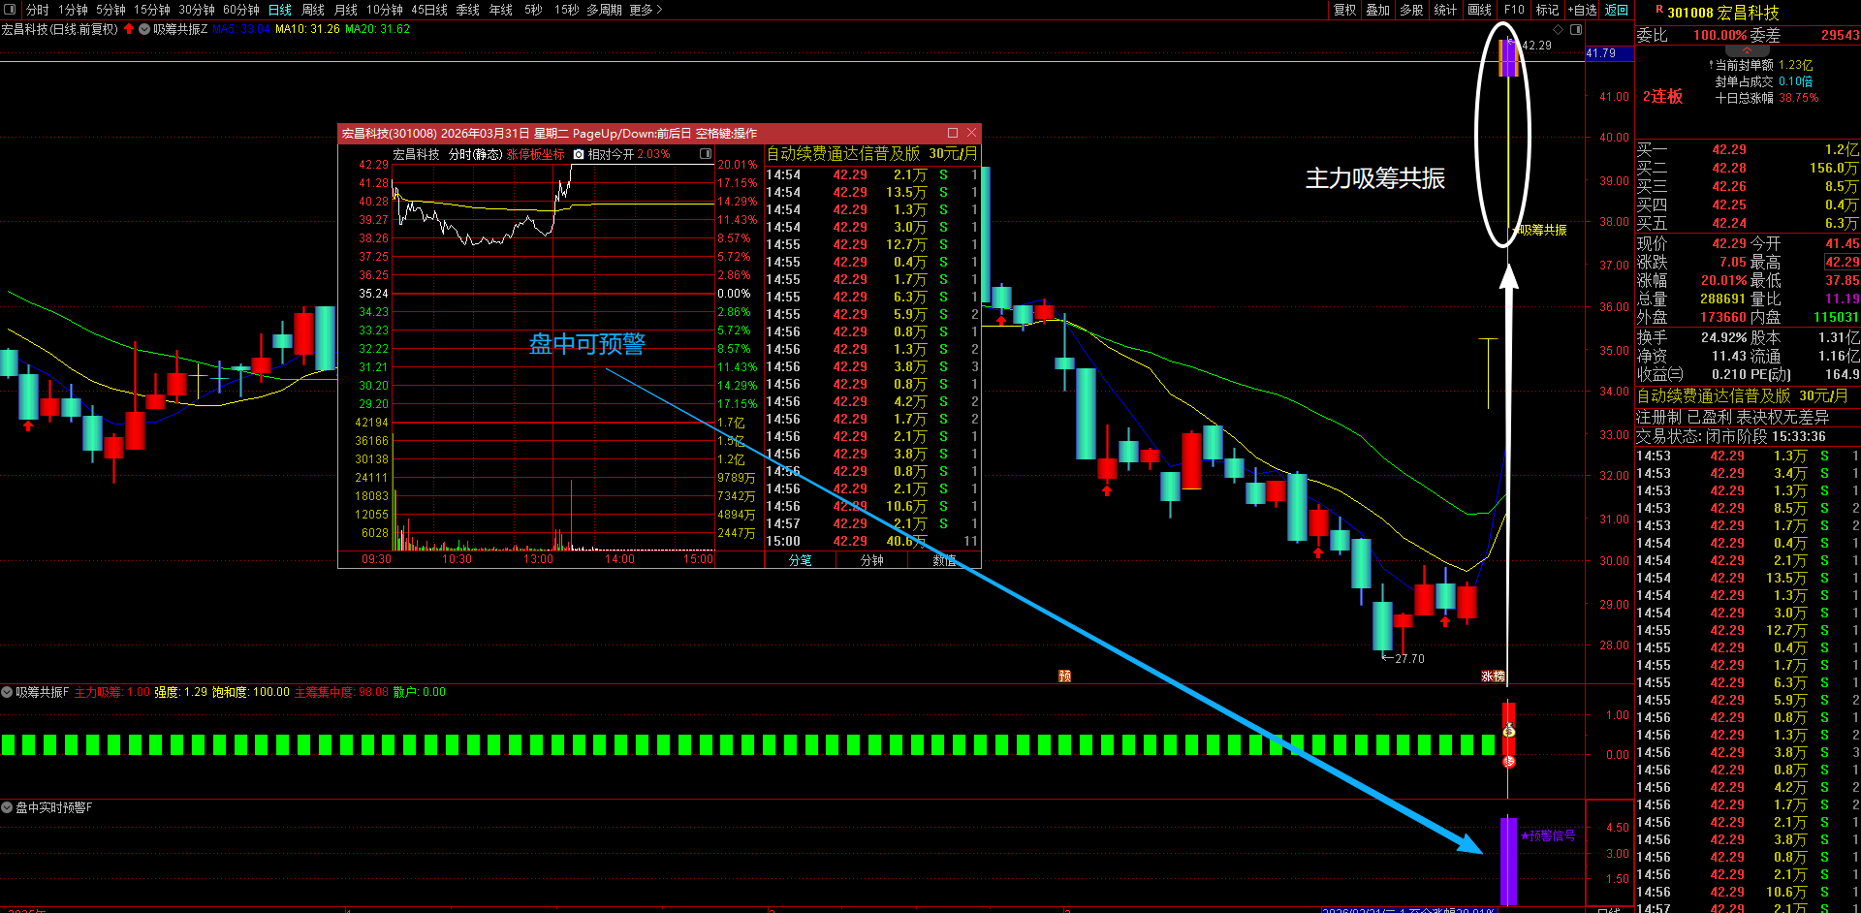Viewport: 1861px width, 913px height.
Task: Toggle right info panel icon on chart
Action: tap(1576, 29)
